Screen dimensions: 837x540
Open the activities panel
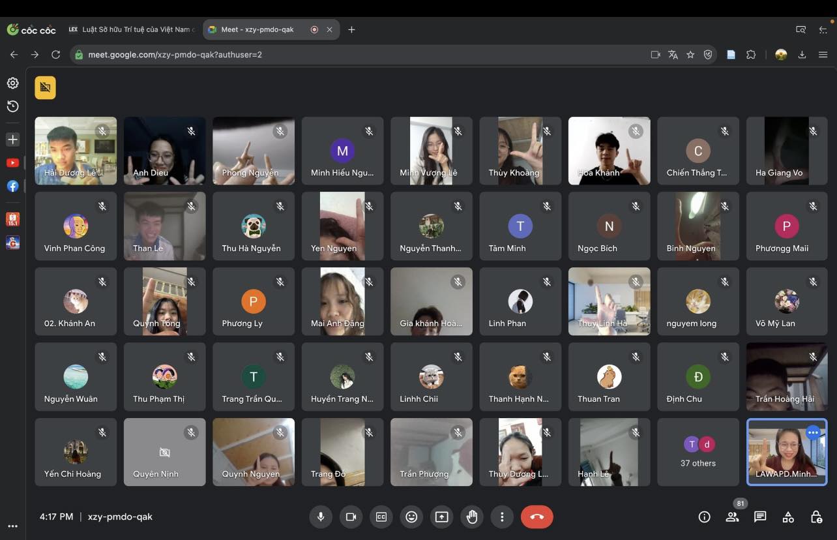point(788,517)
